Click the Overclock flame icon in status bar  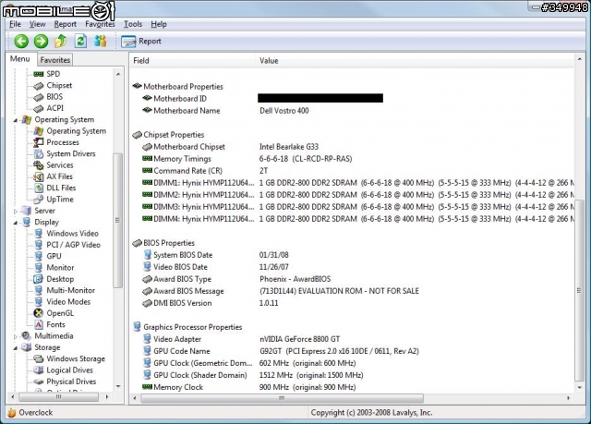coord(12,412)
